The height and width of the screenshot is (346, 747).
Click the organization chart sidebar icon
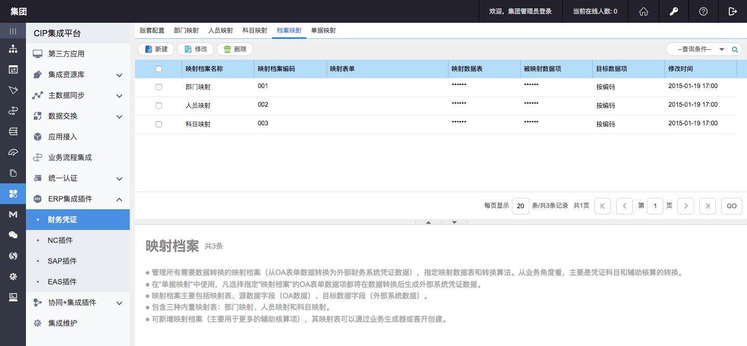point(13,49)
